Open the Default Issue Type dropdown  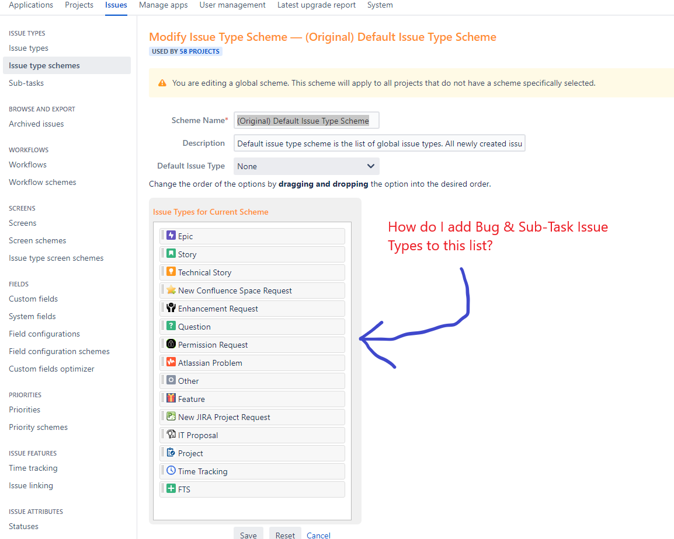click(306, 166)
